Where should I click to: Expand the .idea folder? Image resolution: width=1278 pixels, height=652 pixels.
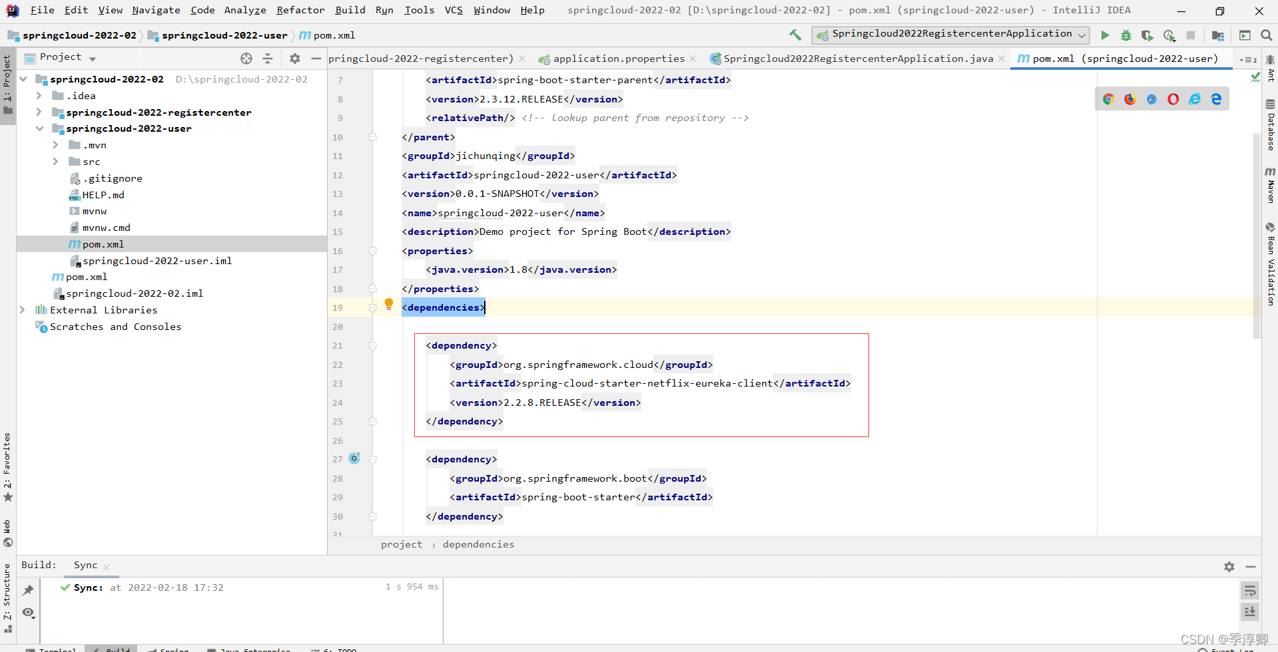click(x=39, y=96)
